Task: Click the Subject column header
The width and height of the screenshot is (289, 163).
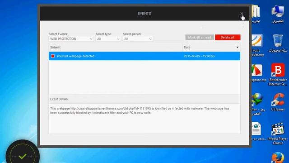Action: 116,47
